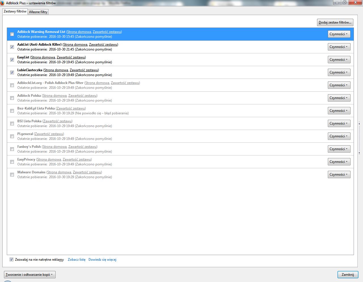The width and height of the screenshot is (363, 282).
Task: Open Czynności dropdown for LubieCiasteczka
Action: [x=339, y=72]
